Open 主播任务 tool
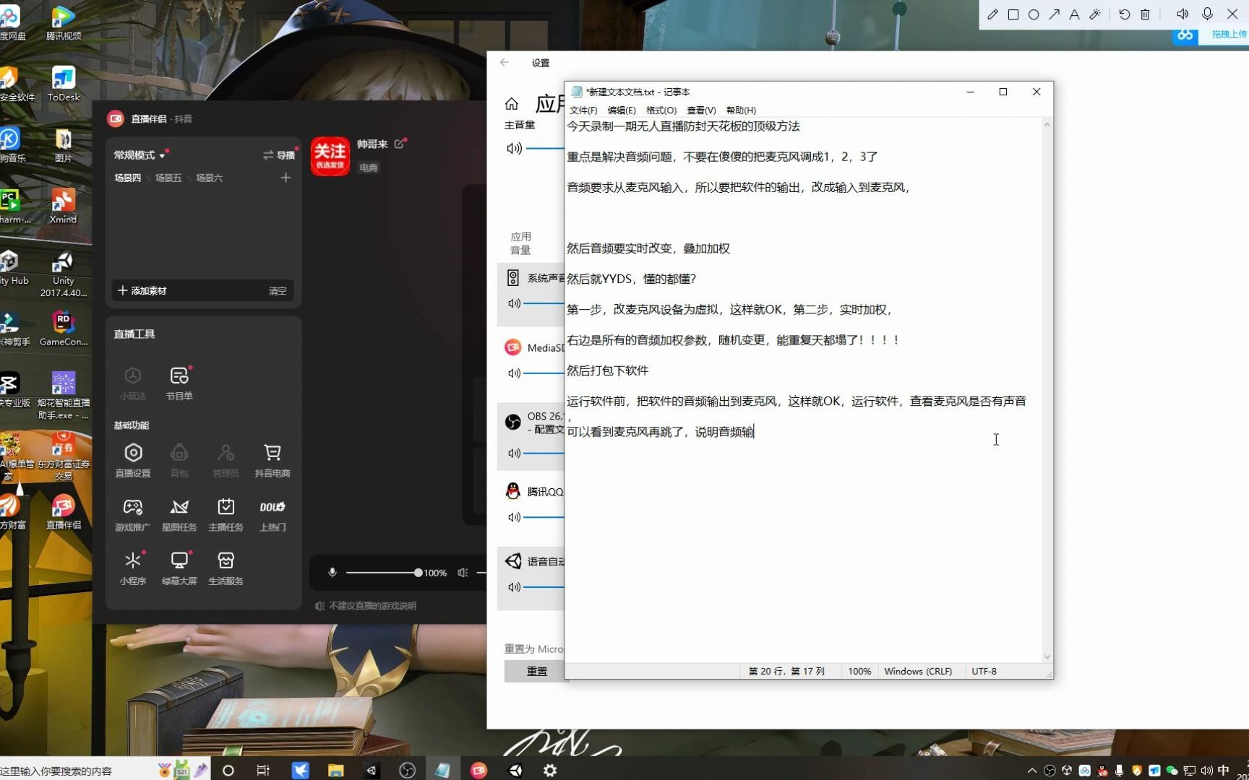1249x780 pixels. point(226,514)
